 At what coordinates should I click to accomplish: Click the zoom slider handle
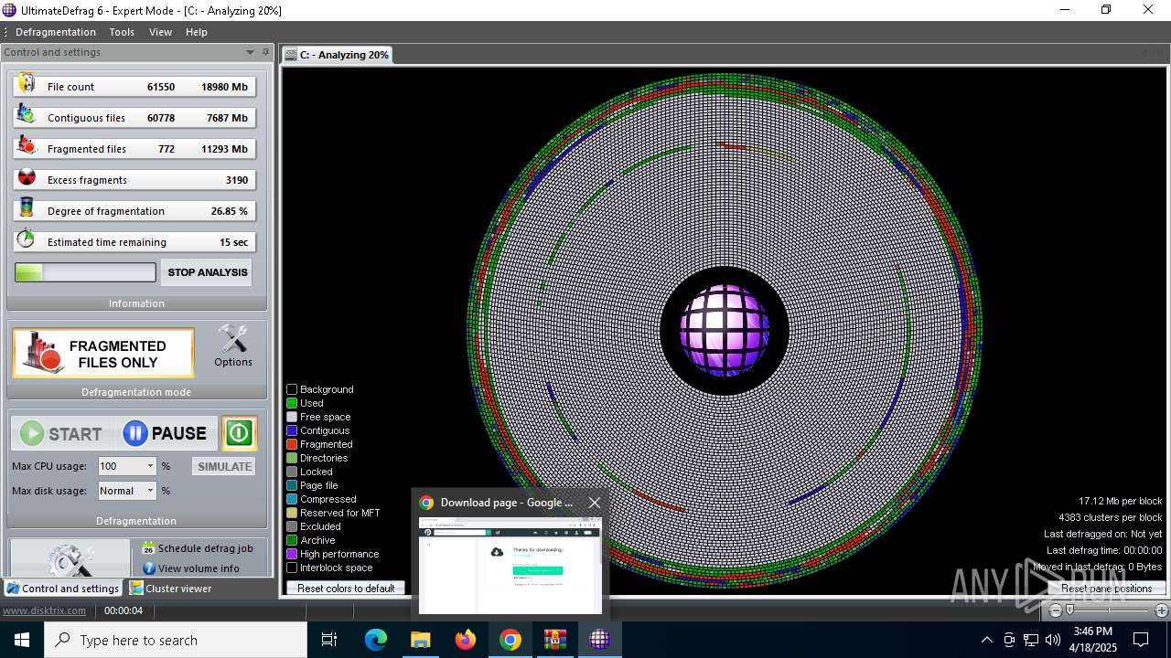click(1069, 610)
